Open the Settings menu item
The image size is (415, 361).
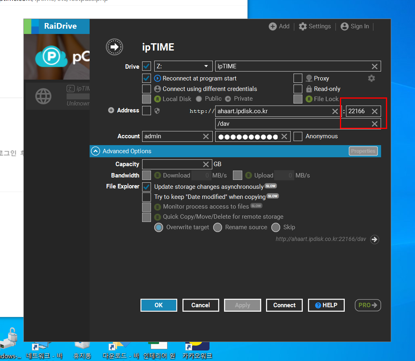[x=315, y=26]
